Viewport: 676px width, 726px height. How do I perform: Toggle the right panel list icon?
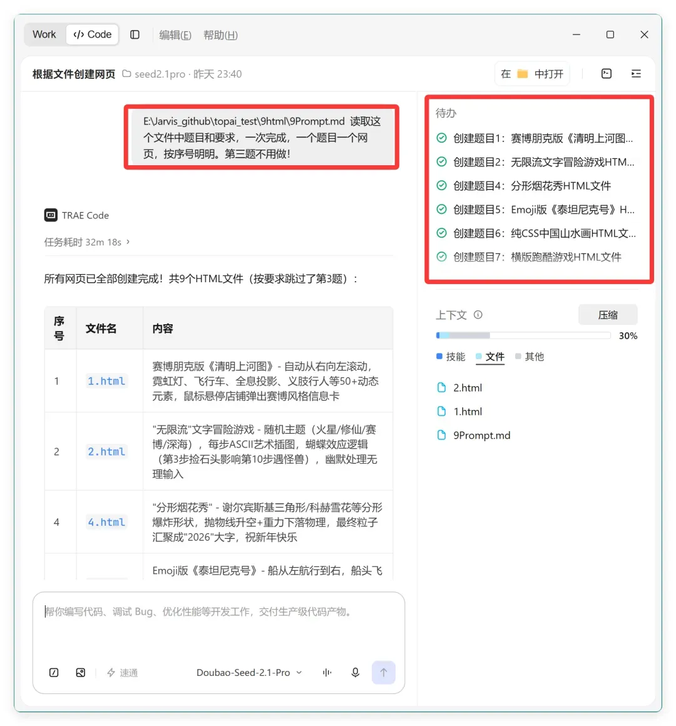click(636, 74)
